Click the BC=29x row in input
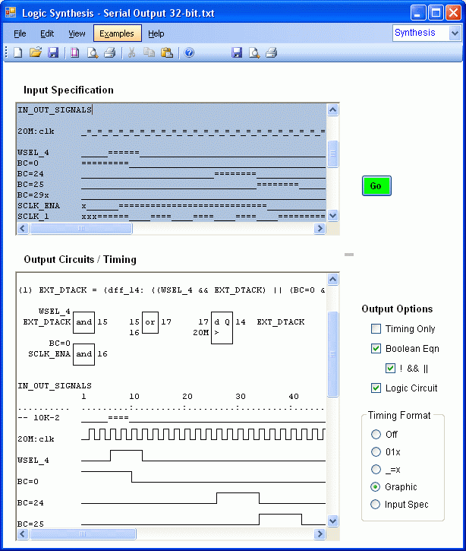 (x=172, y=195)
